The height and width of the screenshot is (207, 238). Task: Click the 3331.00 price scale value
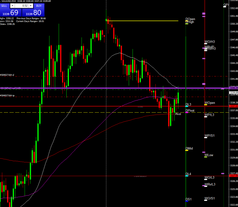(234, 150)
